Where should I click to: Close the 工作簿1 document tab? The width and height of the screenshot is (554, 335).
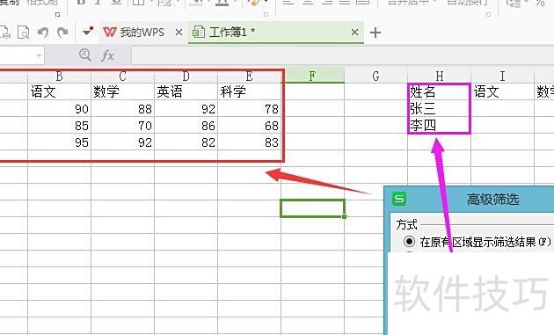(354, 33)
